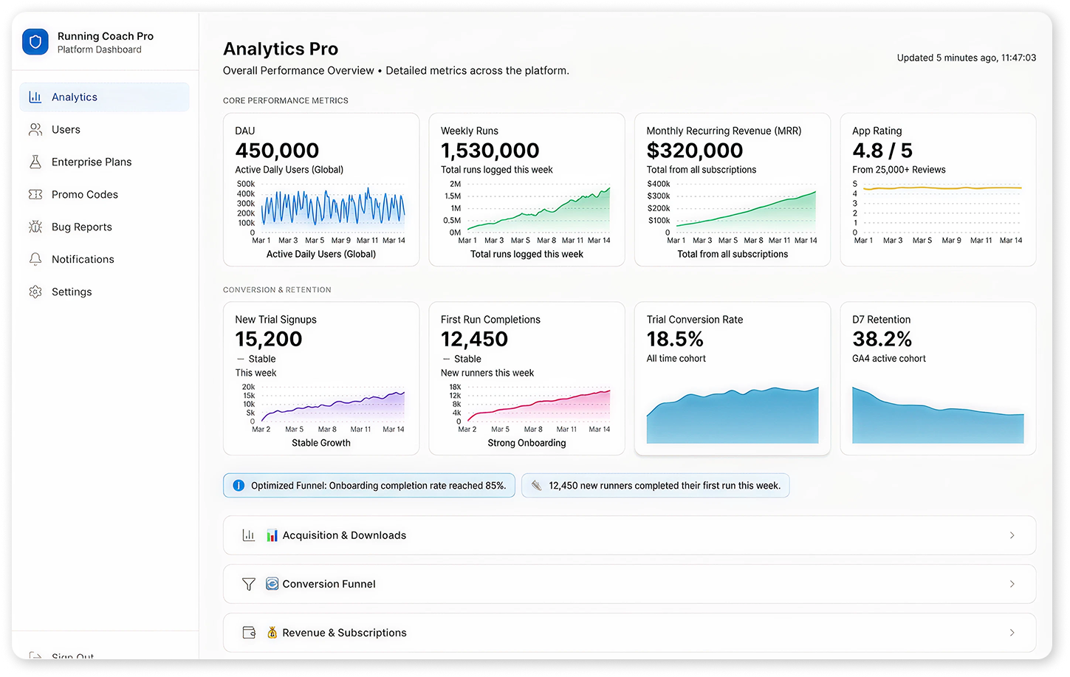Click the info icon in the Optimized Funnel banner
The height and width of the screenshot is (677, 1070).
(239, 485)
